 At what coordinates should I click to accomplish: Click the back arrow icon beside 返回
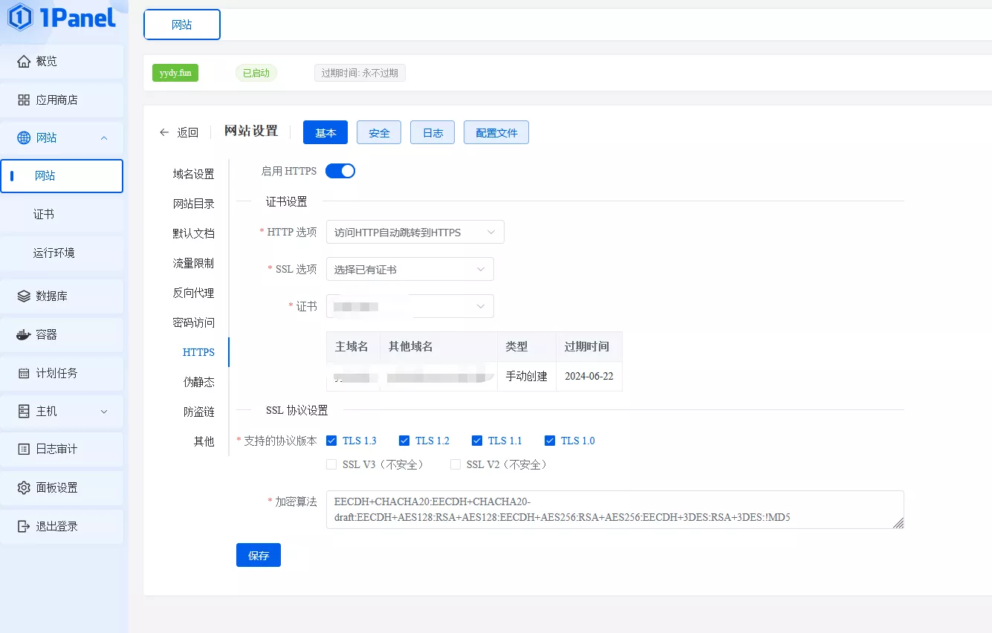[164, 132]
